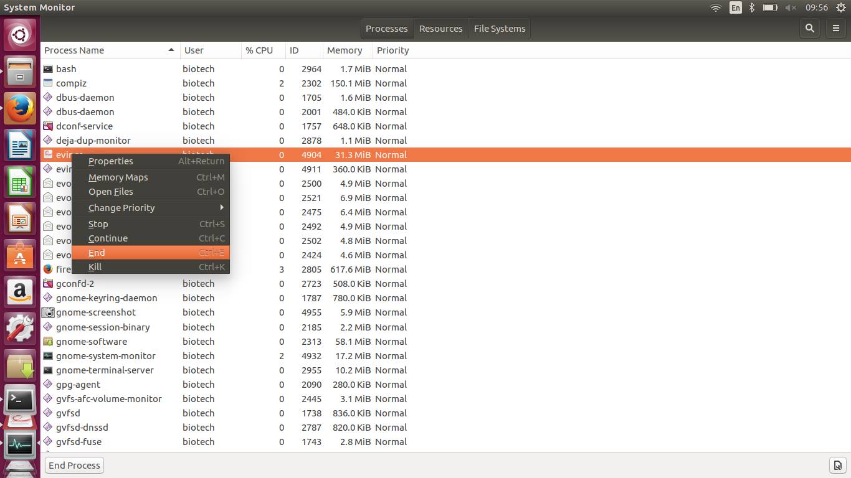This screenshot has height=478, width=851.
Task: Choose Memory Maps in the context menu
Action: click(x=151, y=177)
